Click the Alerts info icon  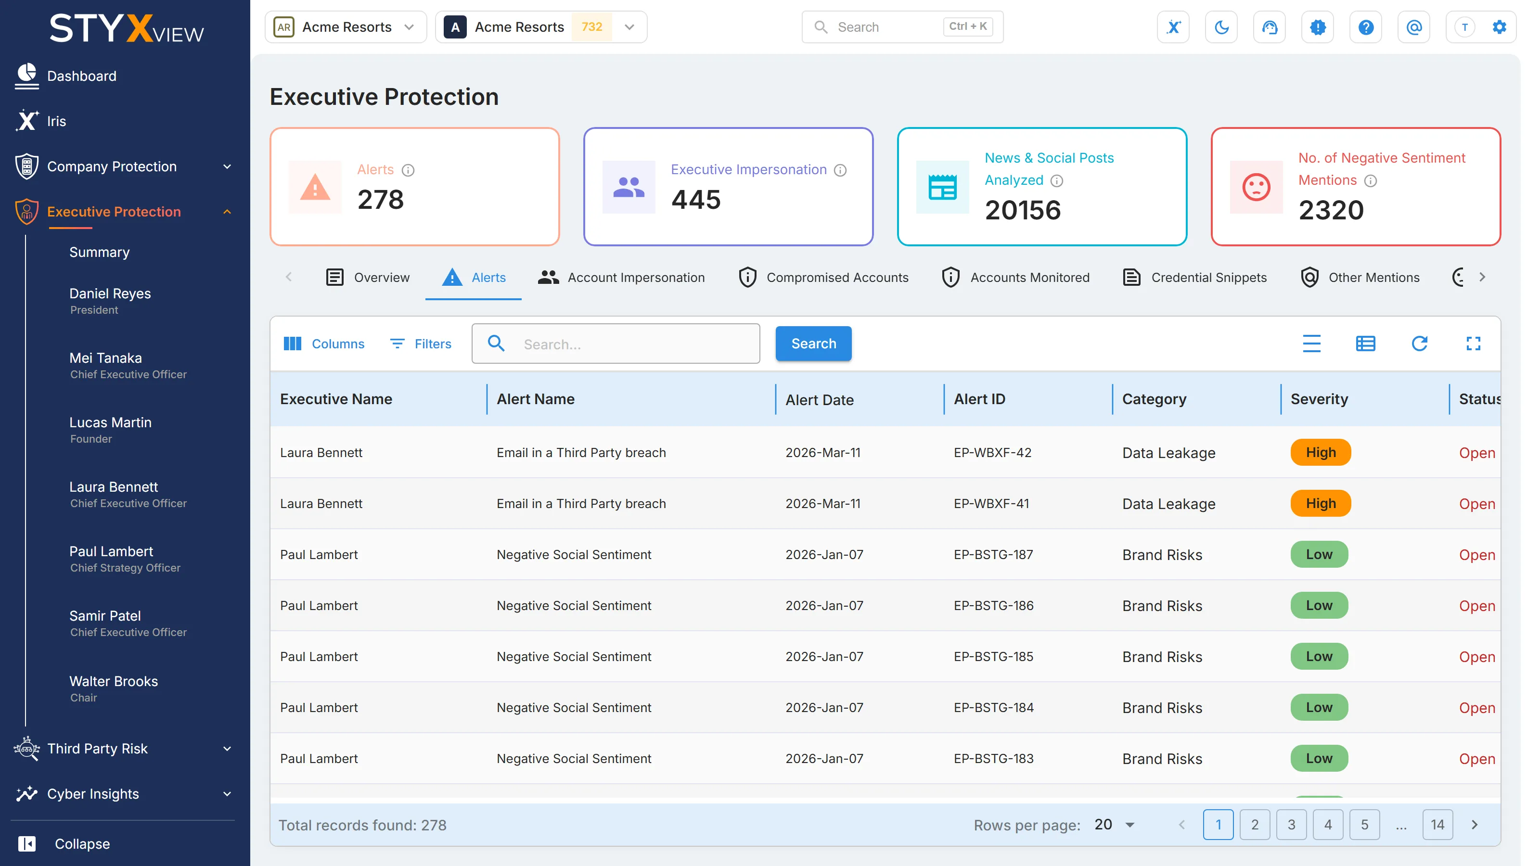pyautogui.click(x=408, y=170)
